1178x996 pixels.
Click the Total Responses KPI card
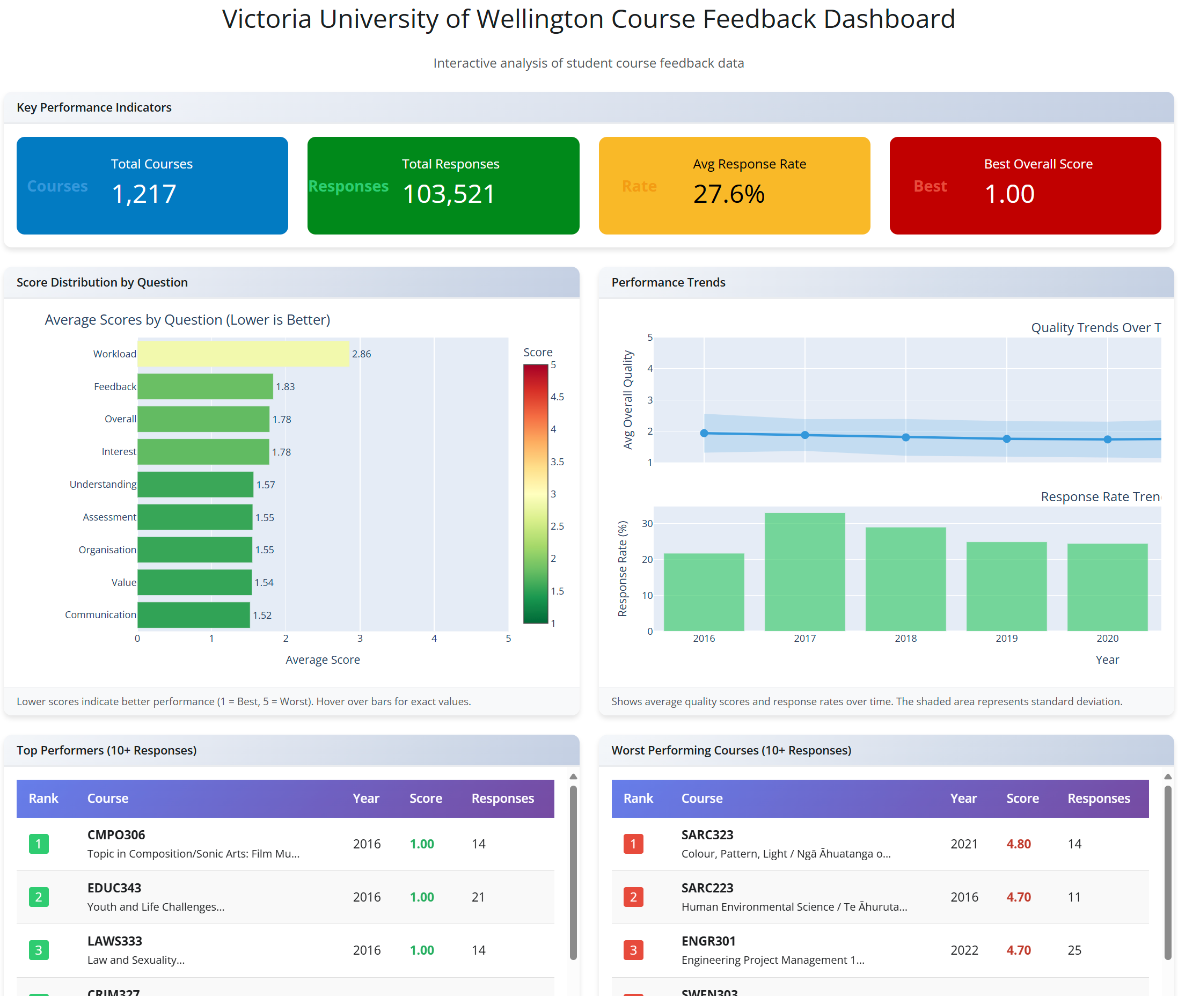coord(443,185)
